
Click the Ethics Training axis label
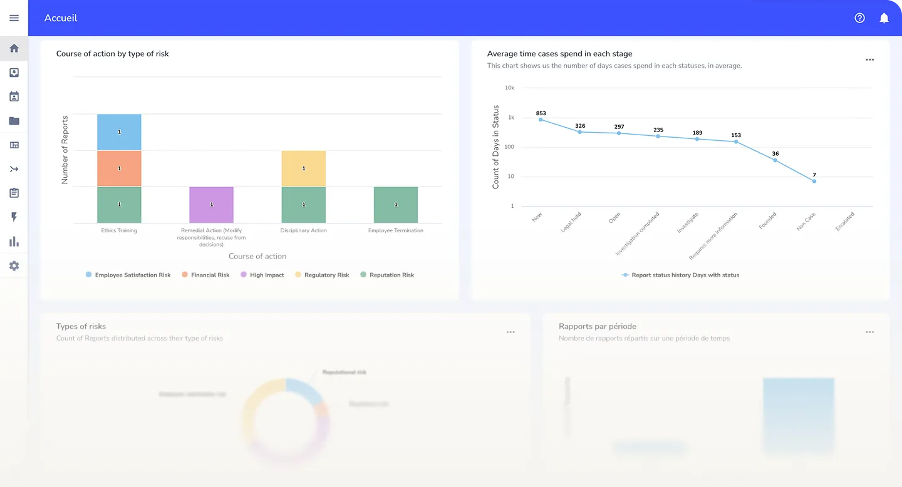119,230
